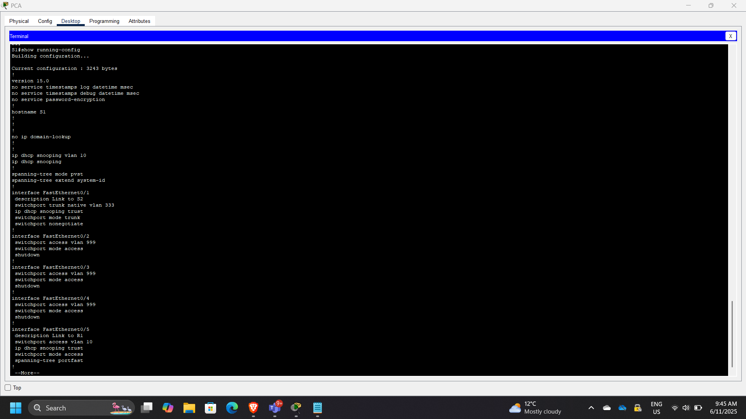Open Copilot from the taskbar

tap(168, 408)
